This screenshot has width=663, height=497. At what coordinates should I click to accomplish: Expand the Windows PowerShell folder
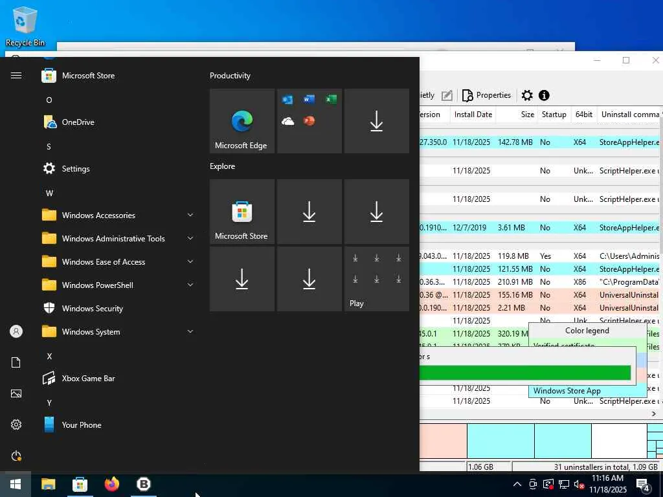tap(118, 285)
